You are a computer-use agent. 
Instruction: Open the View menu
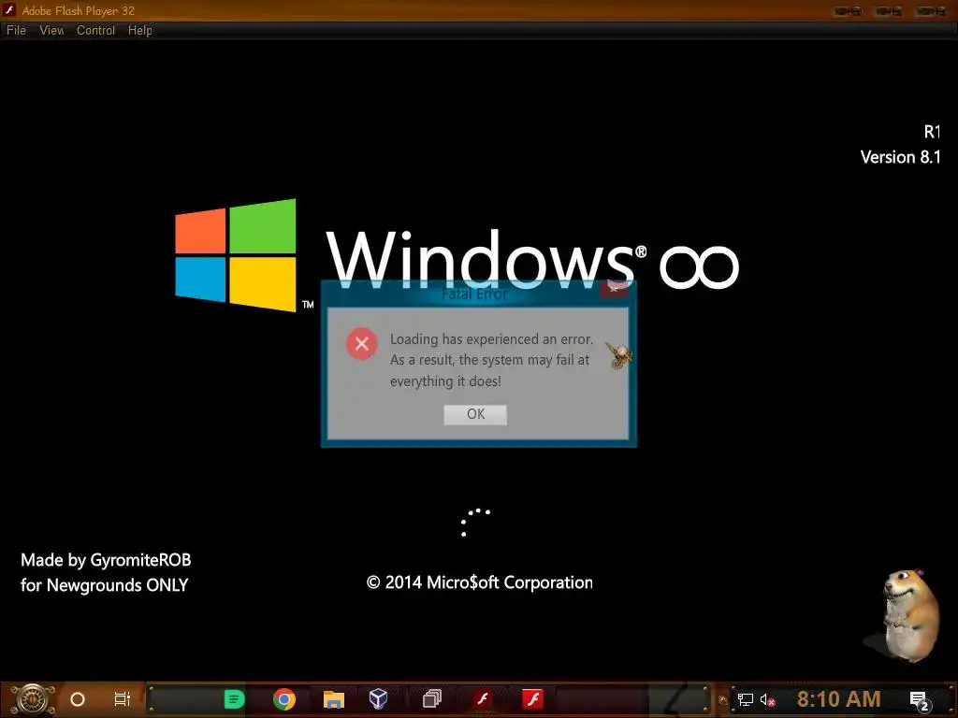pos(52,31)
